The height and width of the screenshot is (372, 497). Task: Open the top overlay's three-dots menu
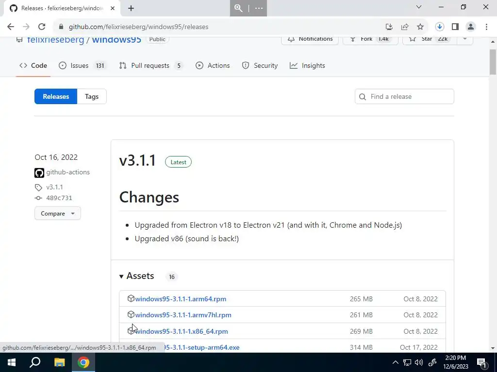coord(259,8)
